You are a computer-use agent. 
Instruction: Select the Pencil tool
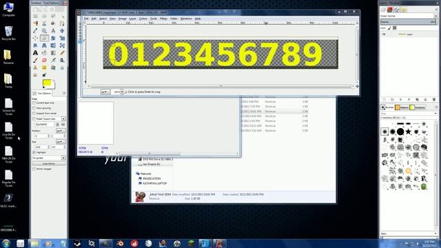62,53
